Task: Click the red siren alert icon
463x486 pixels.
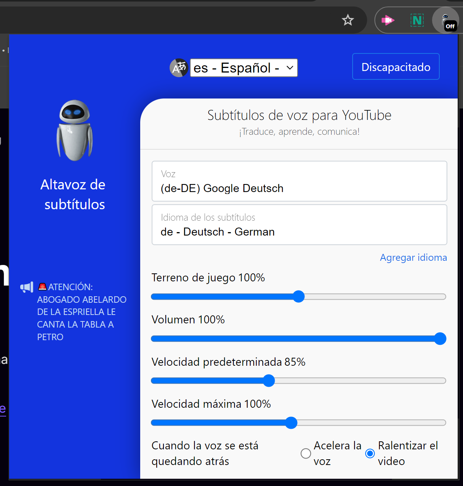Action: (x=42, y=287)
